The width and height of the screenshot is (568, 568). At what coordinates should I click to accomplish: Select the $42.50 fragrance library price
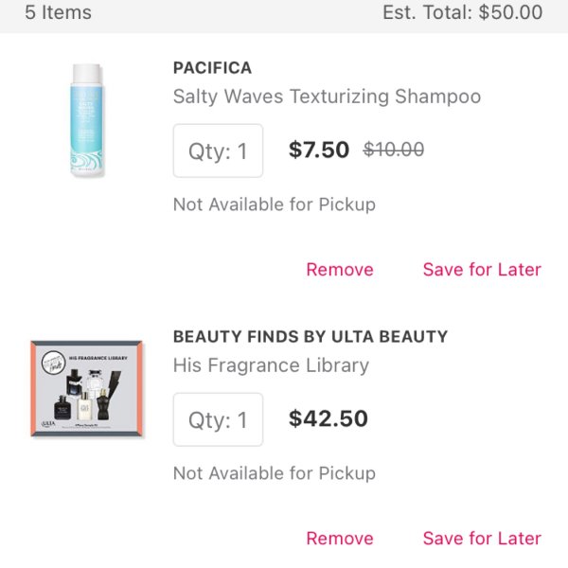328,418
